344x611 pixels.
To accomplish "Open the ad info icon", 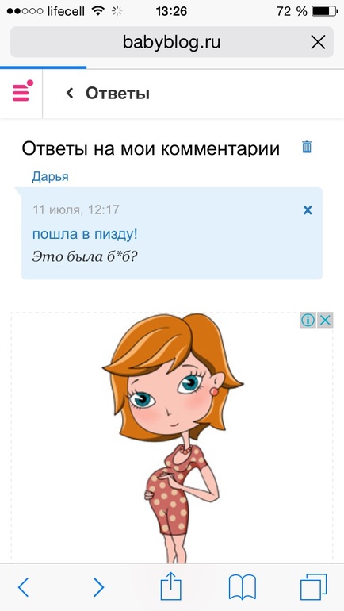I will pos(308,321).
